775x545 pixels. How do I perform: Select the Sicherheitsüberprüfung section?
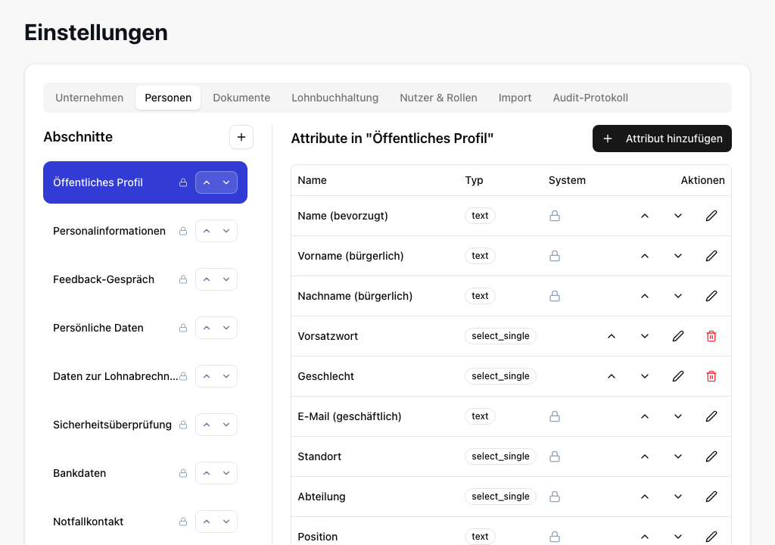[x=145, y=425]
